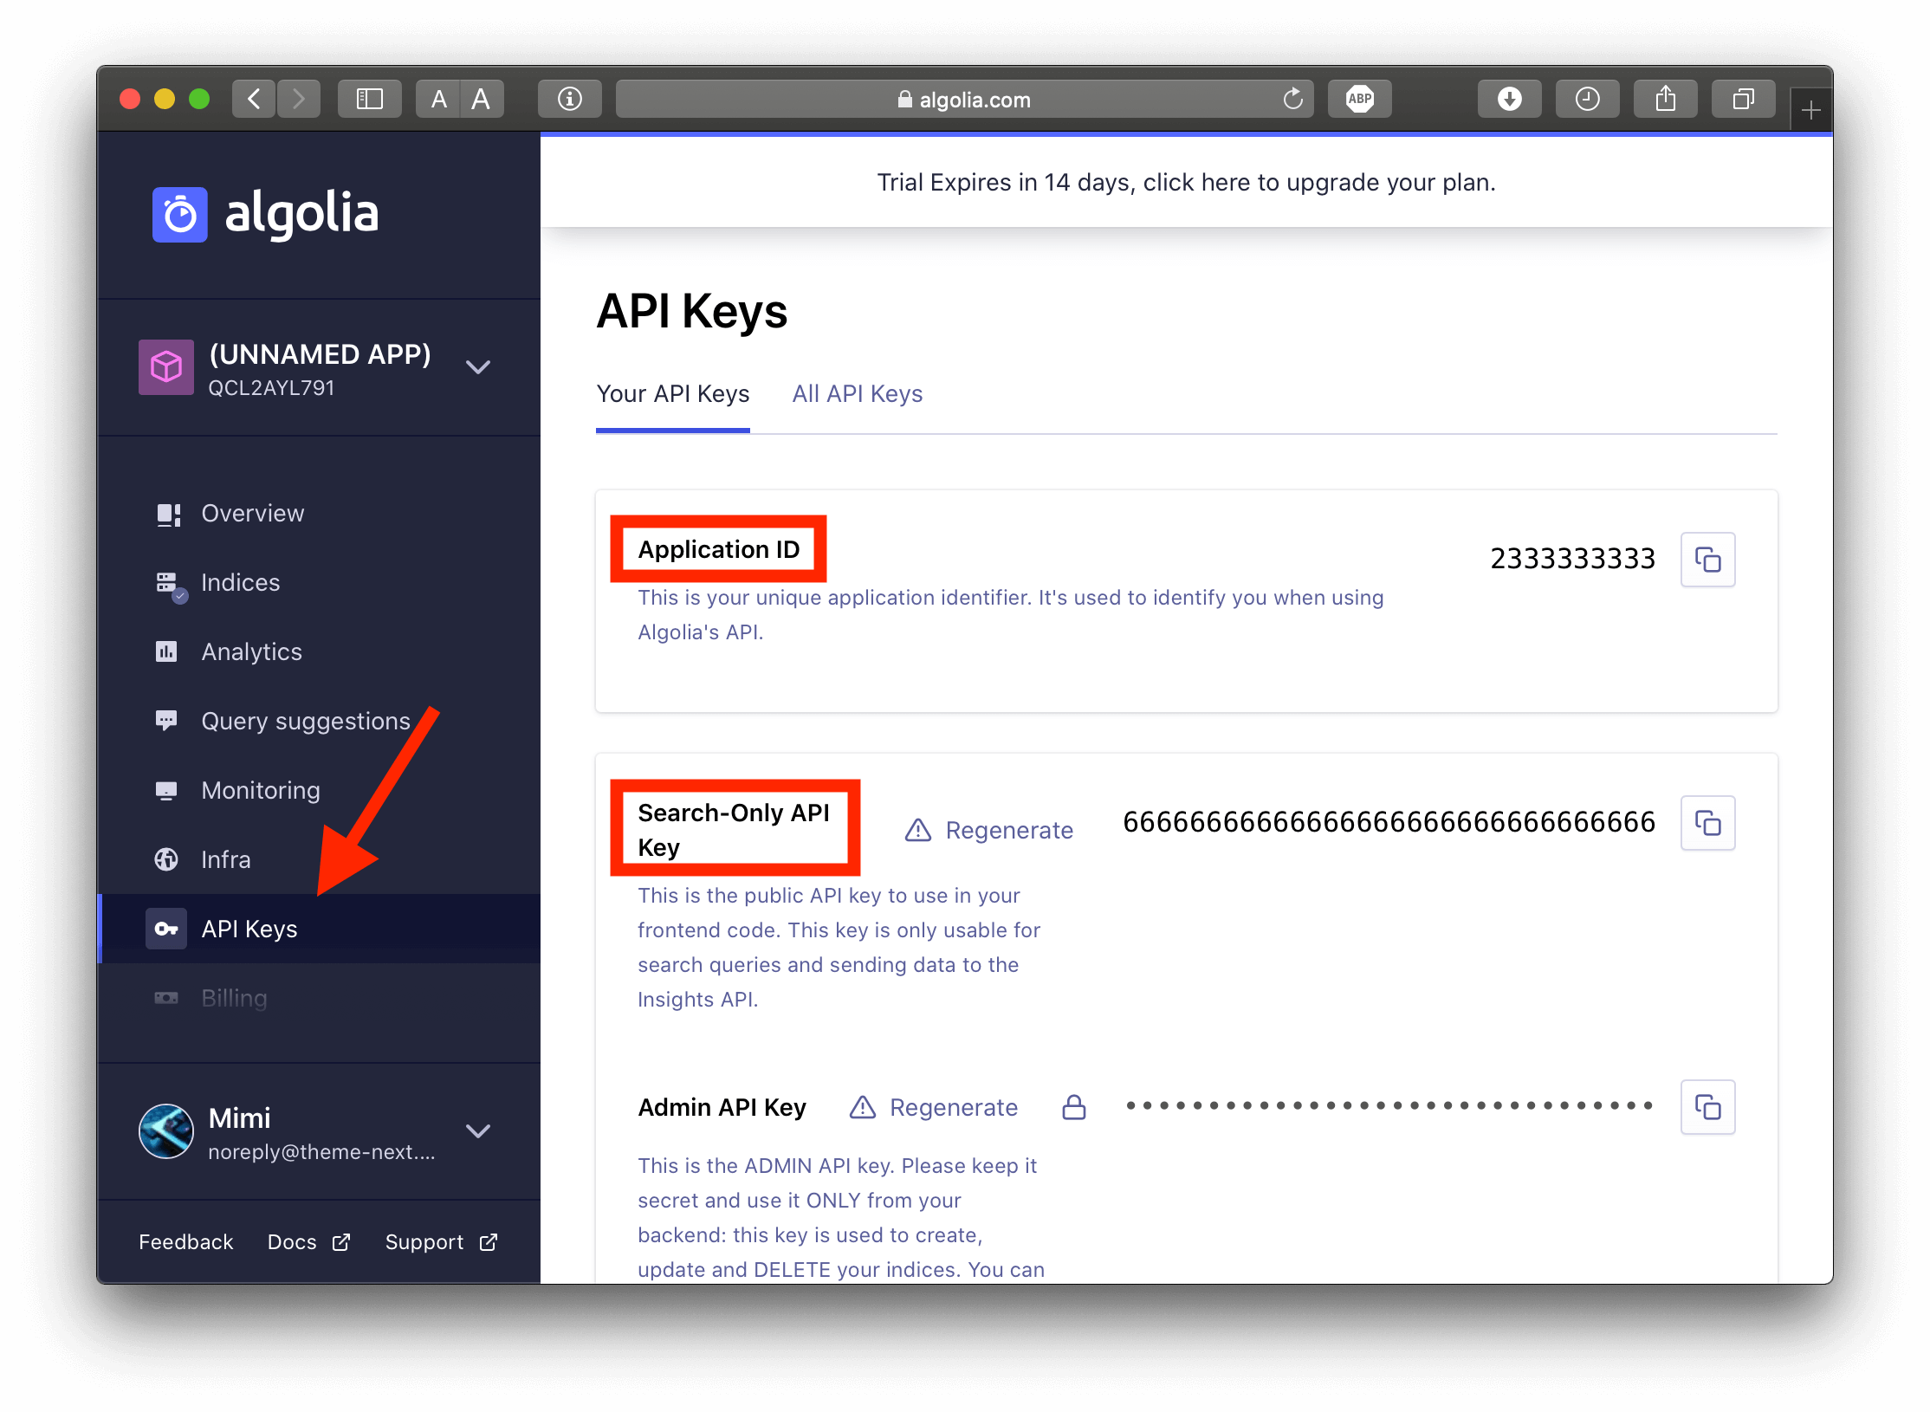Viewport: 1930px width, 1412px height.
Task: Select the API Keys key icon
Action: (x=165, y=928)
